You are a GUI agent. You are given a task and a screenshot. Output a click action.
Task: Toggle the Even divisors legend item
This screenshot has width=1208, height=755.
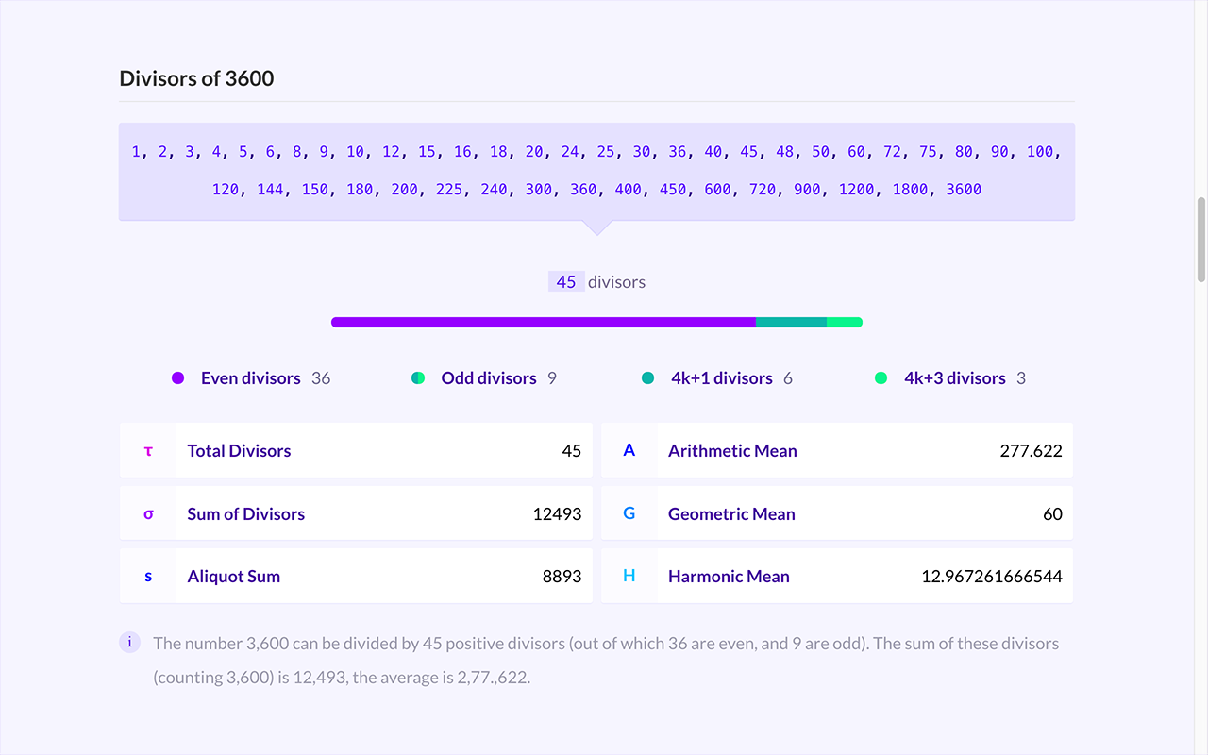[x=251, y=378]
